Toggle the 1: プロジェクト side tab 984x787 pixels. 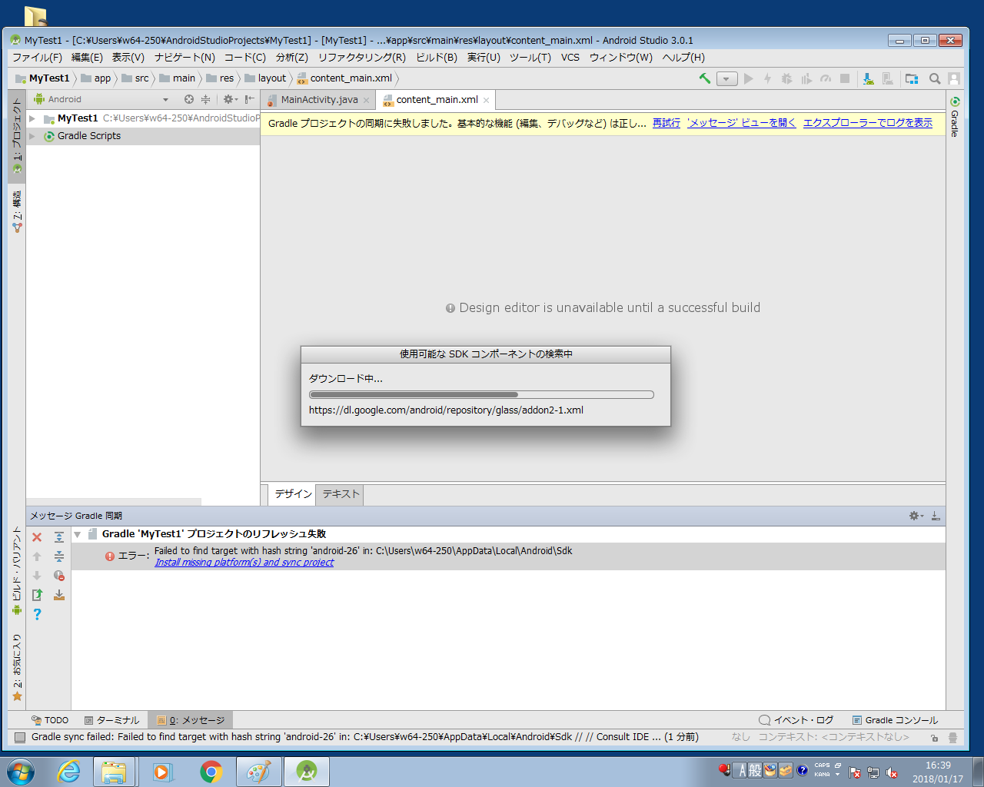point(17,136)
